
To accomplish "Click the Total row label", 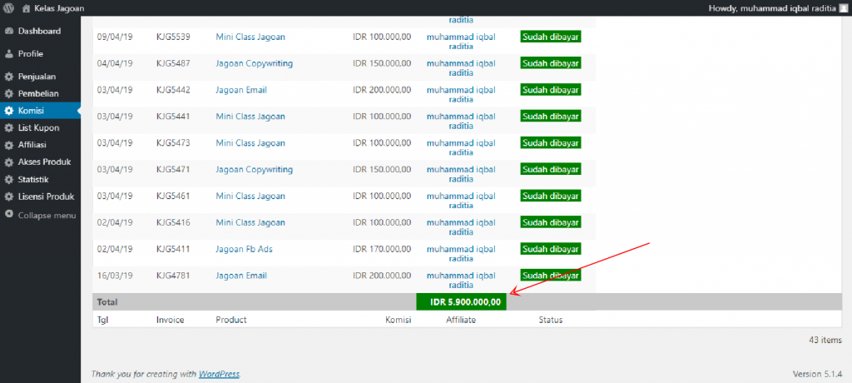I will [x=107, y=302].
